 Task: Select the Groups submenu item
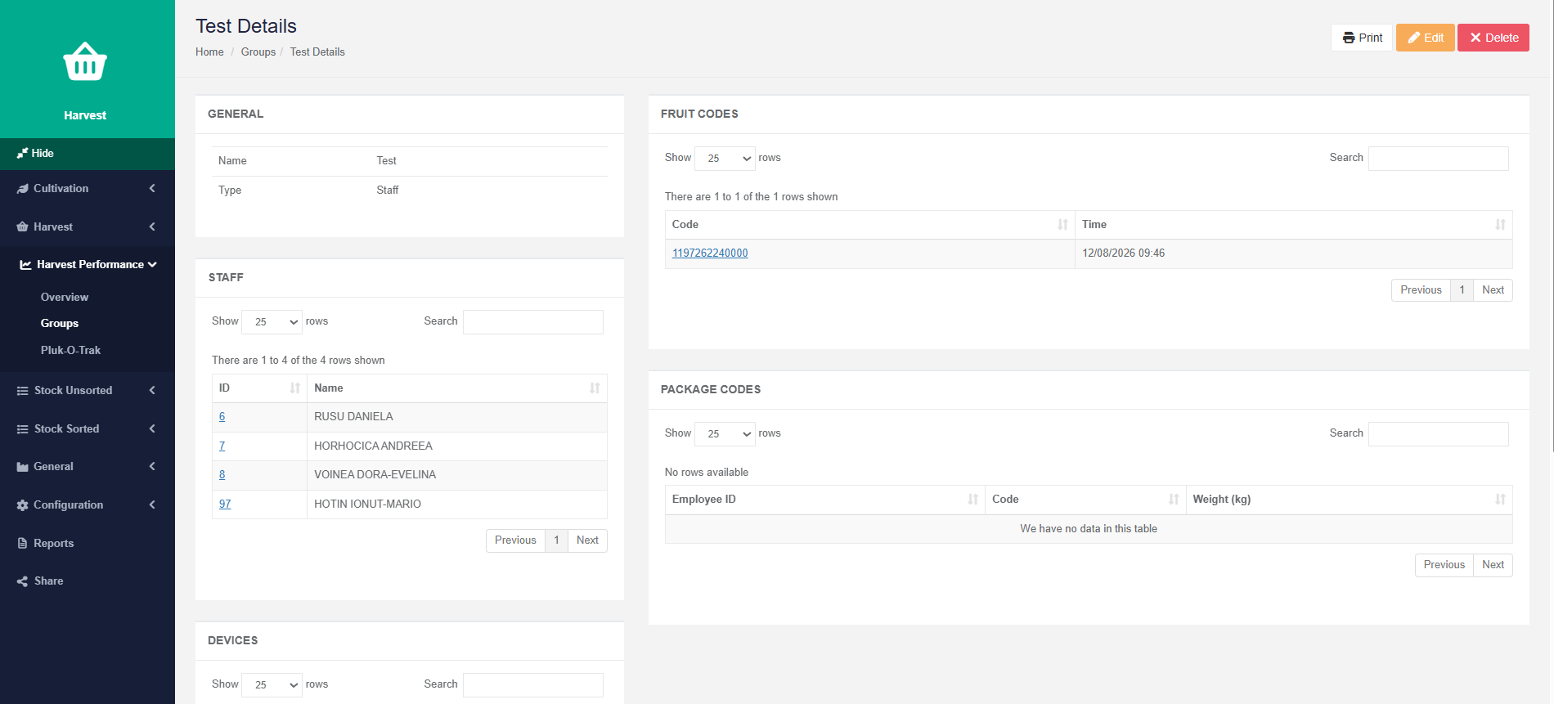point(60,323)
